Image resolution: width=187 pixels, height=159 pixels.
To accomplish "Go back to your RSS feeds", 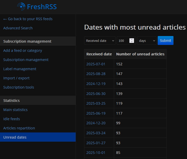I will [28, 19].
